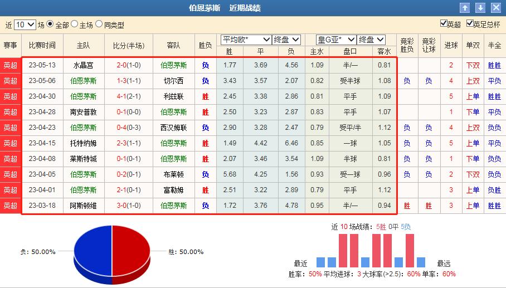Click red 胜 in 竞彩胜负 column, 阿斯顿维 row
The height and width of the screenshot is (288, 506).
click(x=407, y=206)
